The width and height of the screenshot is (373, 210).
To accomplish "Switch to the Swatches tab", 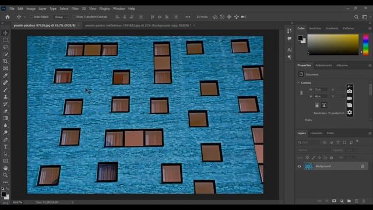I will coord(315,29).
